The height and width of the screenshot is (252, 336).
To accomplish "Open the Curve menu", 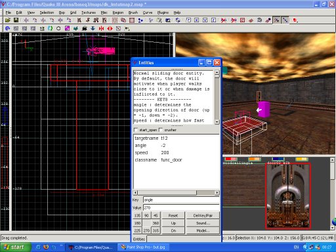I will [148, 12].
